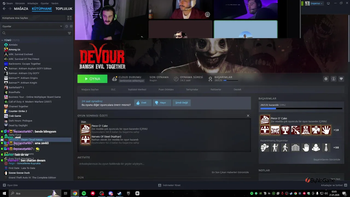
Task: Open the Epic Games taskbar icon
Action: (x=129, y=193)
